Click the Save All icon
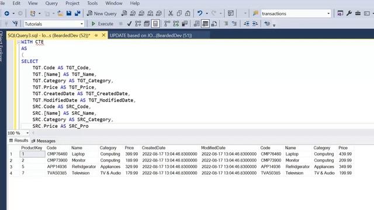 pos(77,13)
